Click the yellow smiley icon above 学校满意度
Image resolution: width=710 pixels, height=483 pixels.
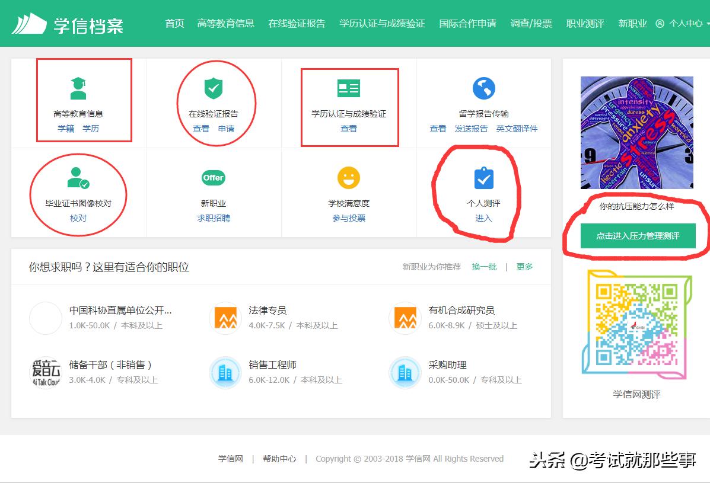[349, 177]
